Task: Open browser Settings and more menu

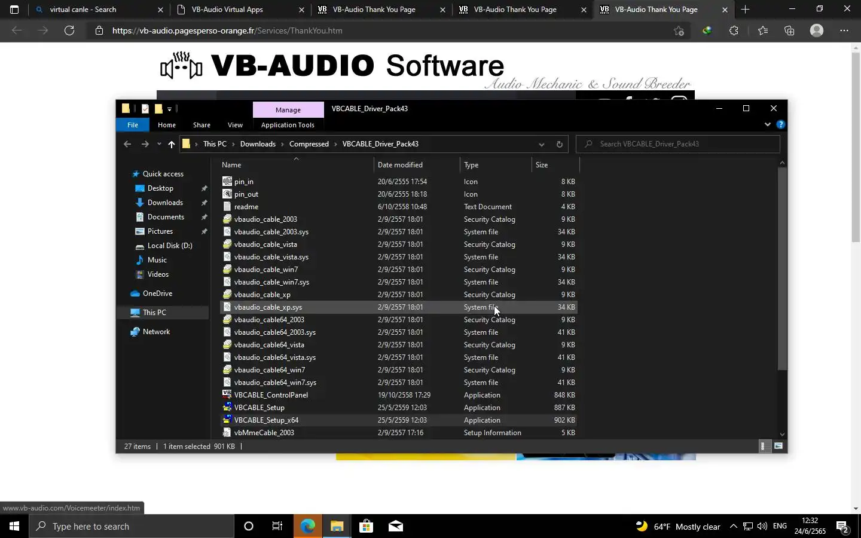Action: [x=844, y=30]
